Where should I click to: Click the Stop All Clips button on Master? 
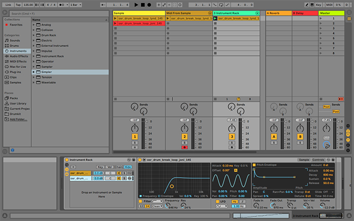(321, 99)
